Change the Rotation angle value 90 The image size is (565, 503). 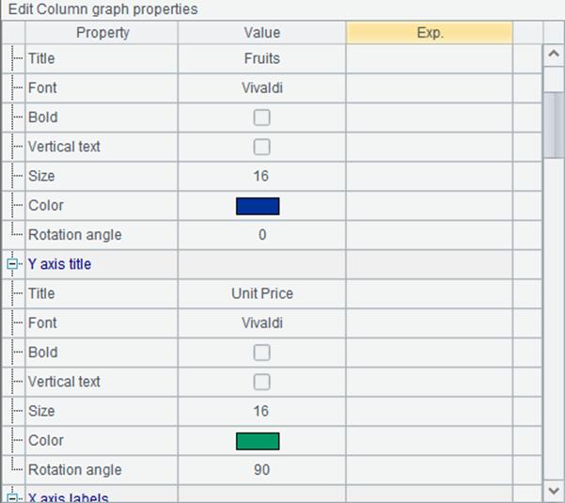point(262,470)
